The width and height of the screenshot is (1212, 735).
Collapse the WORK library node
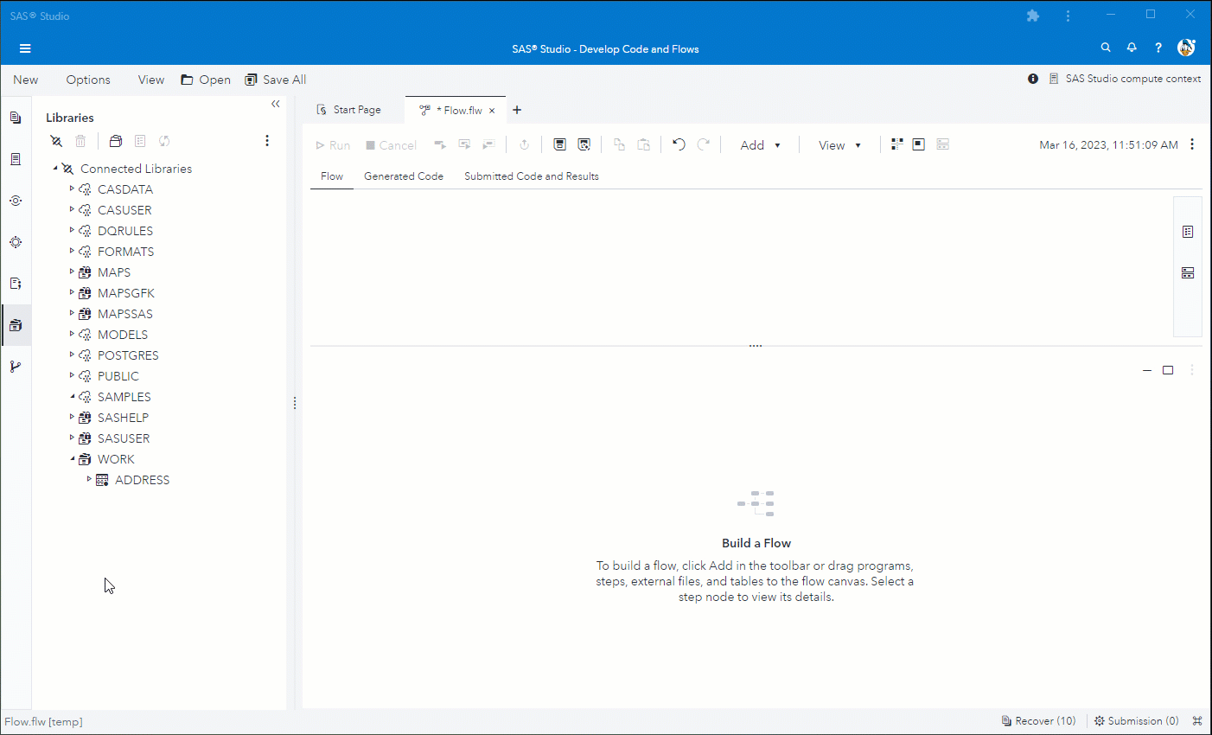pos(72,458)
